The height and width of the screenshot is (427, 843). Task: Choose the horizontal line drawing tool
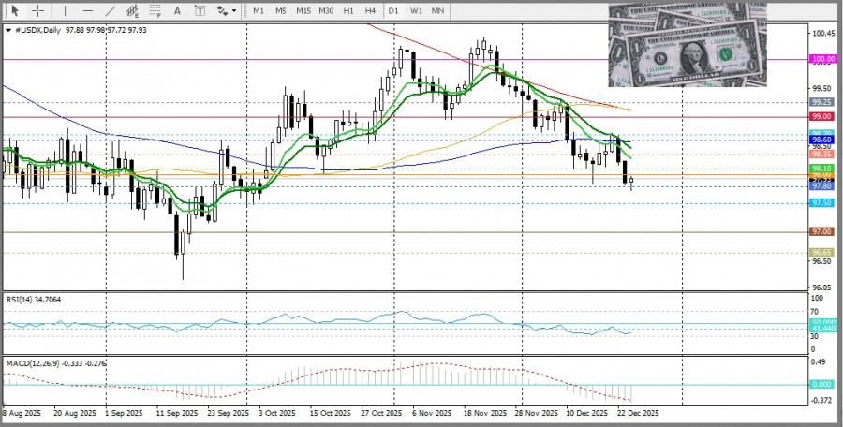coord(87,10)
